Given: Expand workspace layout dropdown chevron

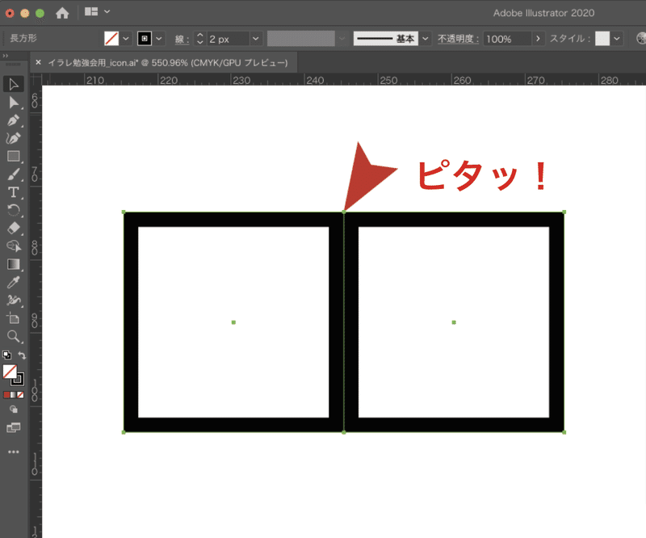Looking at the screenshot, I should click(107, 12).
